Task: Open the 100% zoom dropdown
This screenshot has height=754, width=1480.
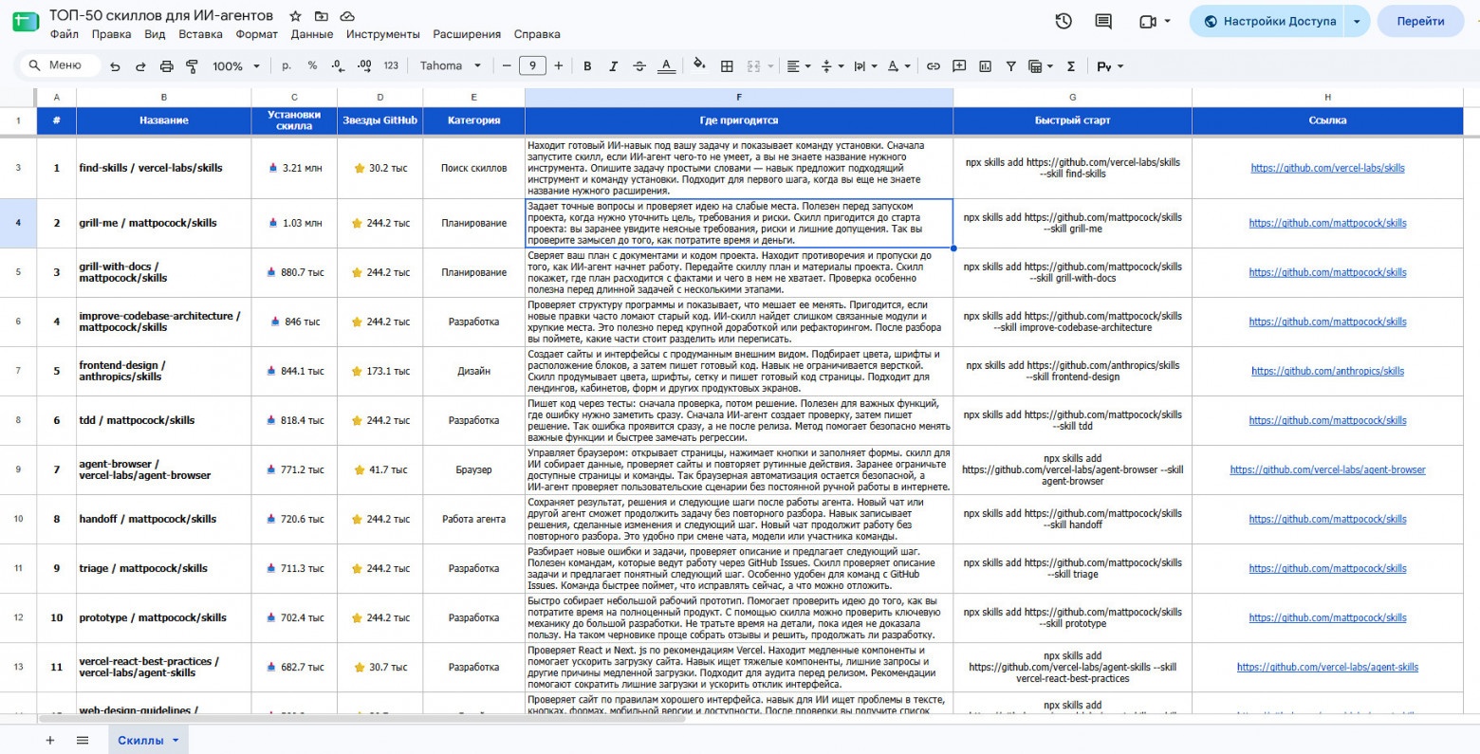Action: (x=236, y=66)
